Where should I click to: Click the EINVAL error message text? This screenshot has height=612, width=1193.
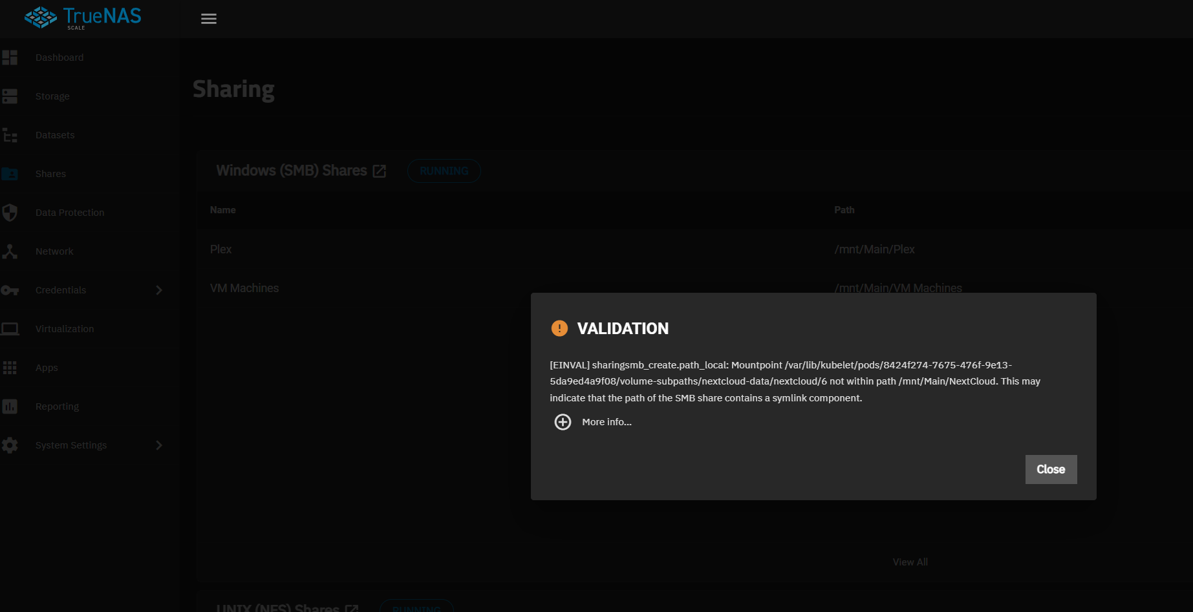click(x=795, y=381)
